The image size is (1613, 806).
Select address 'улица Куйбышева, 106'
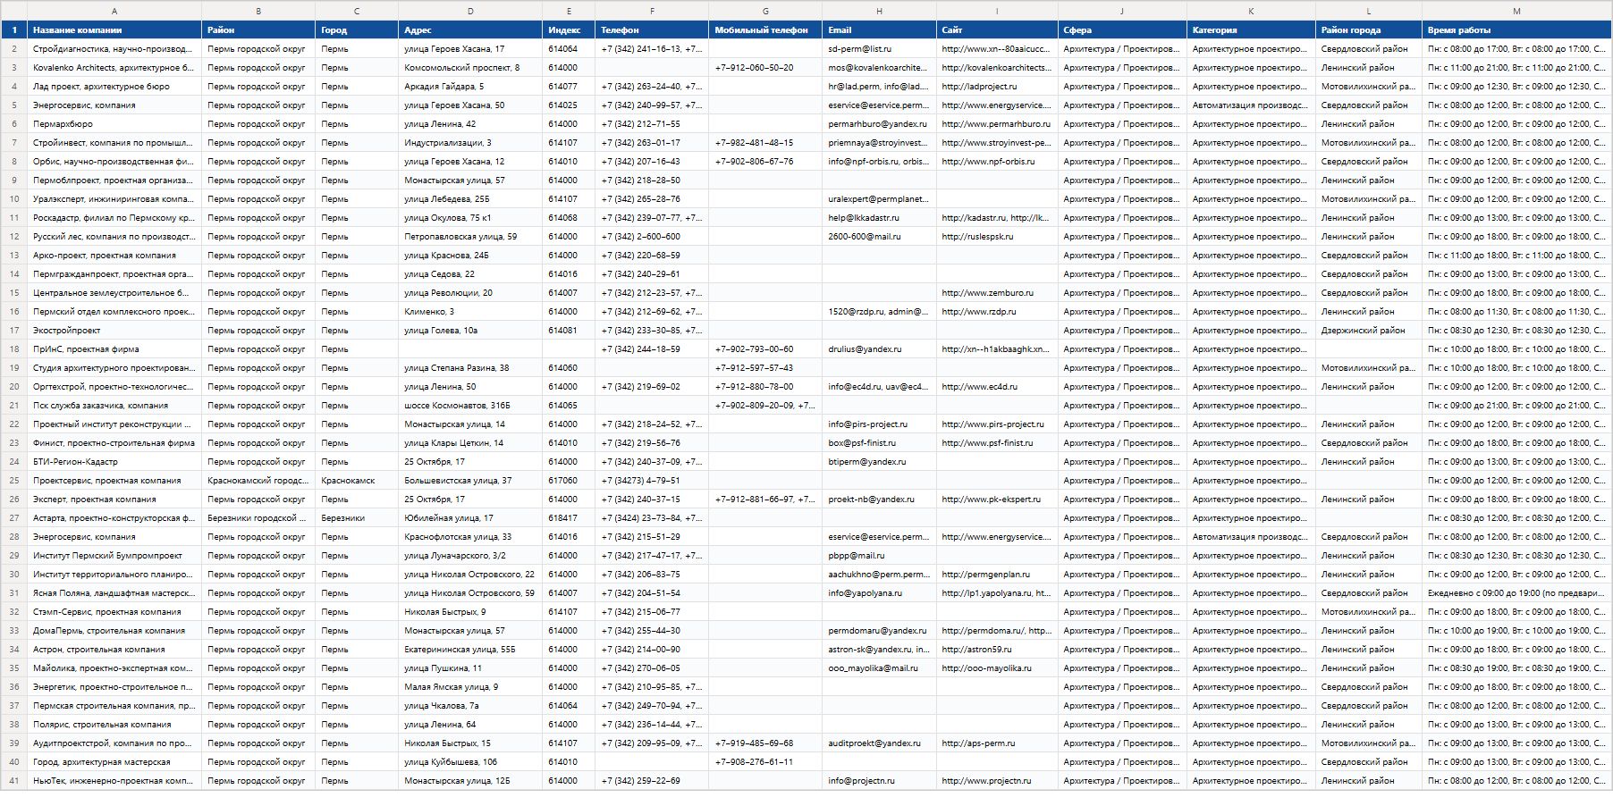tap(470, 761)
